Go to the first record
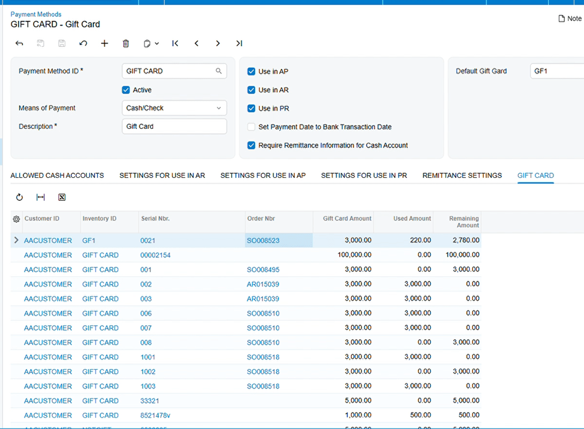 [175, 44]
